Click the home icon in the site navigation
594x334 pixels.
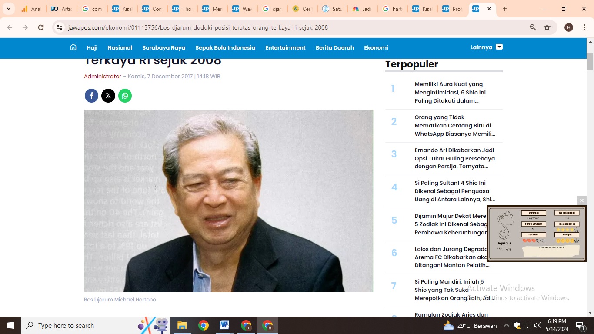[73, 47]
